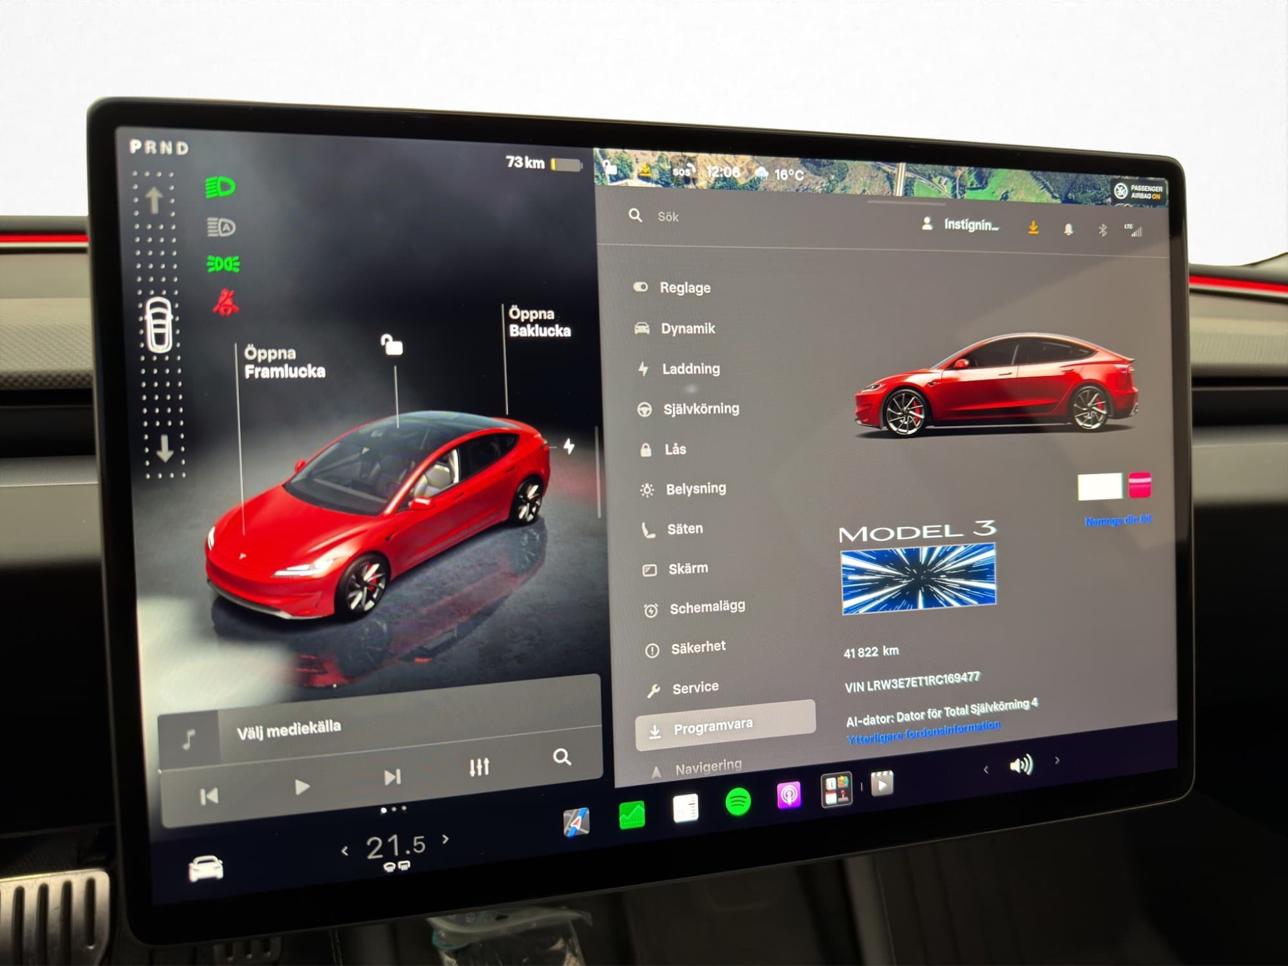Image resolution: width=1288 pixels, height=966 pixels.
Task: Tap the speaker volume icon
Action: pyautogui.click(x=1021, y=764)
